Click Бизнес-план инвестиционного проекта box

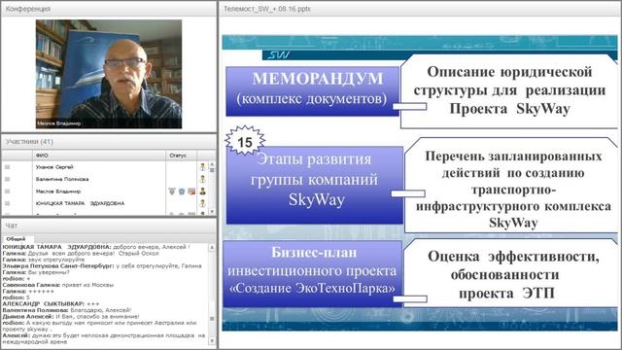point(313,273)
